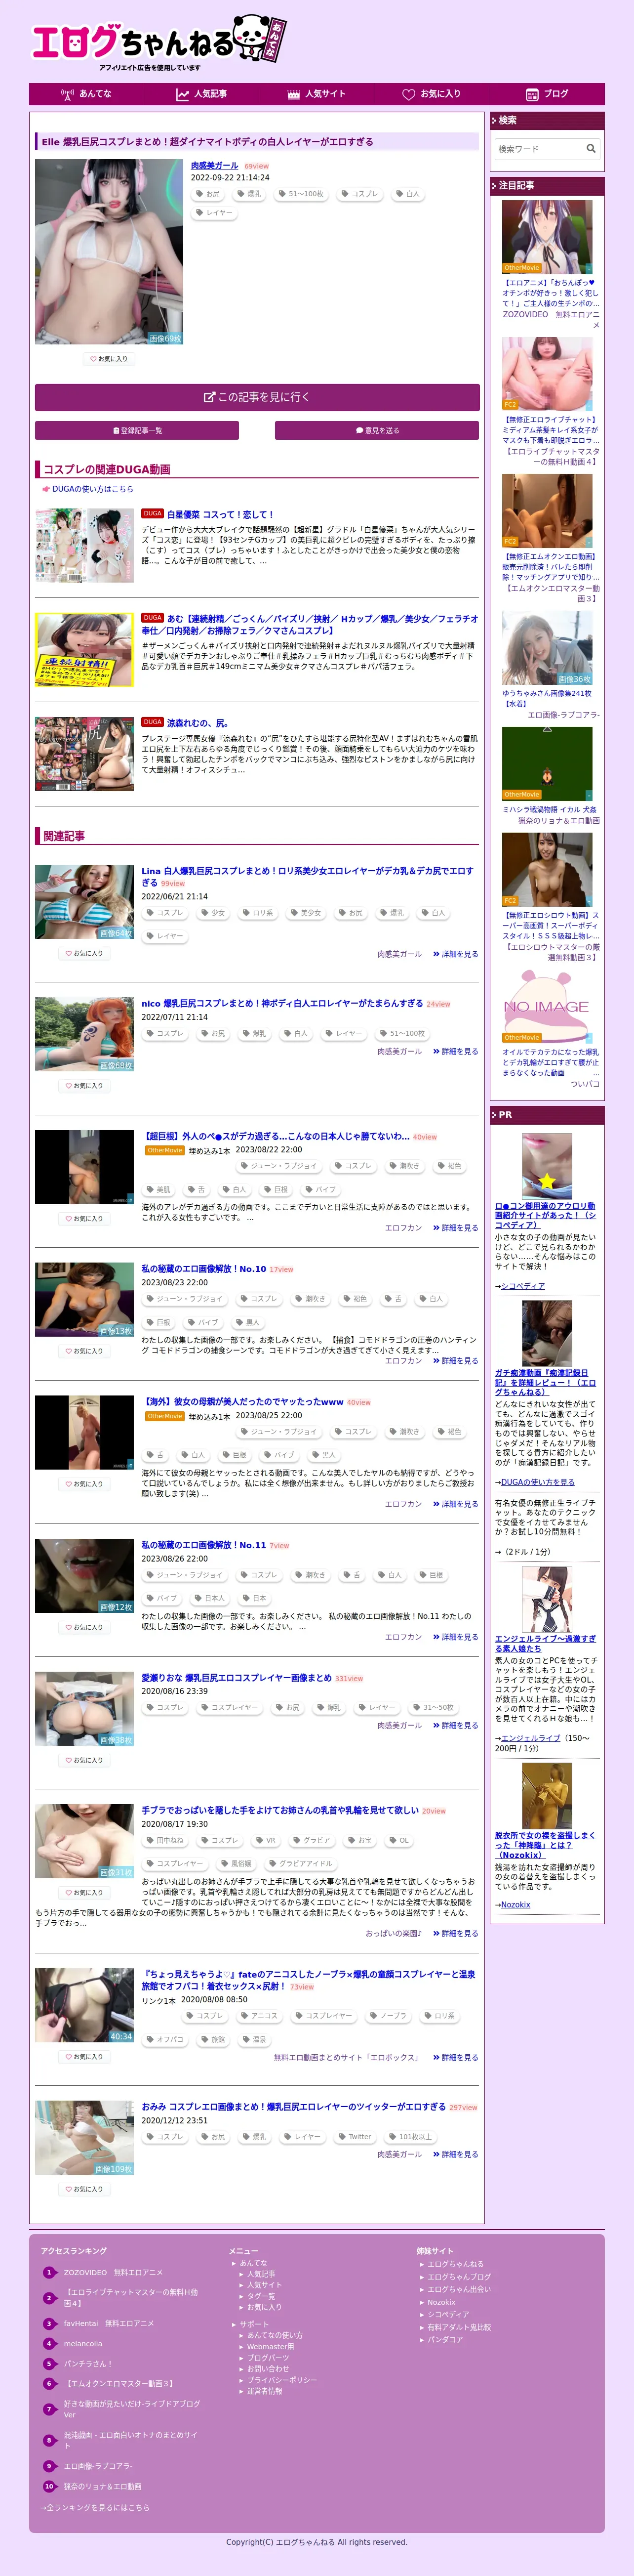Click the antenna icon beside あんてな
This screenshot has height=2576, width=634.
68,94
